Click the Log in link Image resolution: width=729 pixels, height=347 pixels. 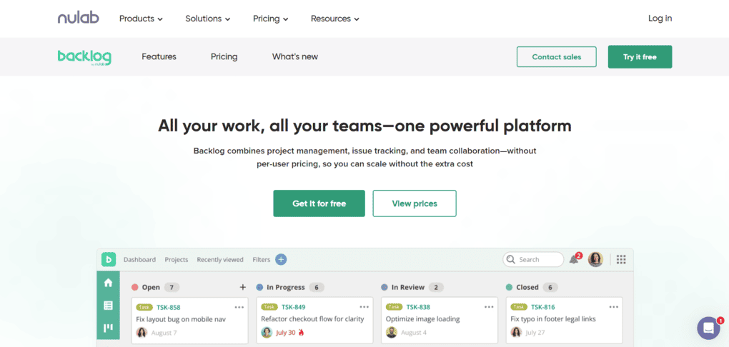(660, 19)
